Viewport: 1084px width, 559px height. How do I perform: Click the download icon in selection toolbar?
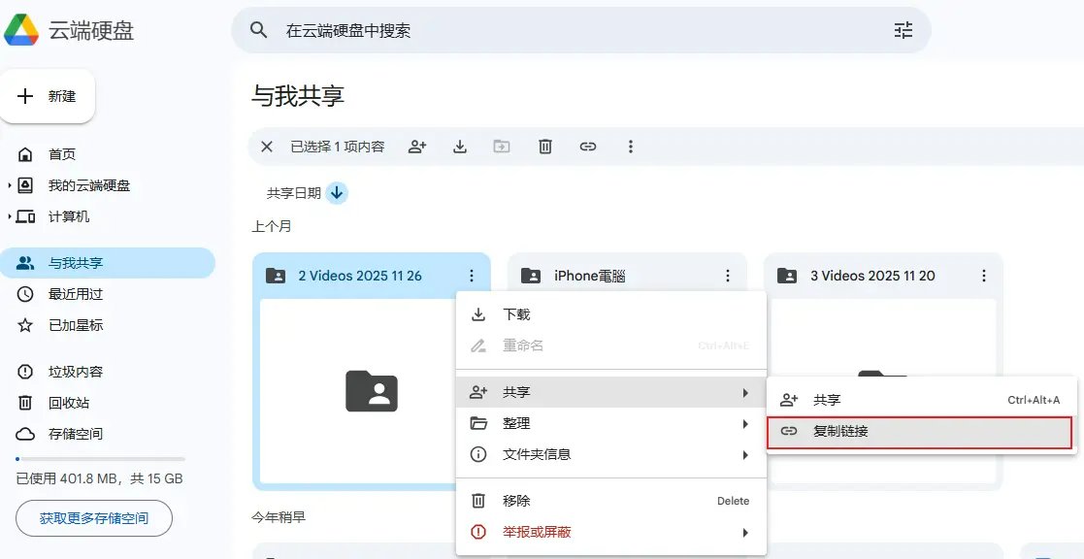(460, 147)
